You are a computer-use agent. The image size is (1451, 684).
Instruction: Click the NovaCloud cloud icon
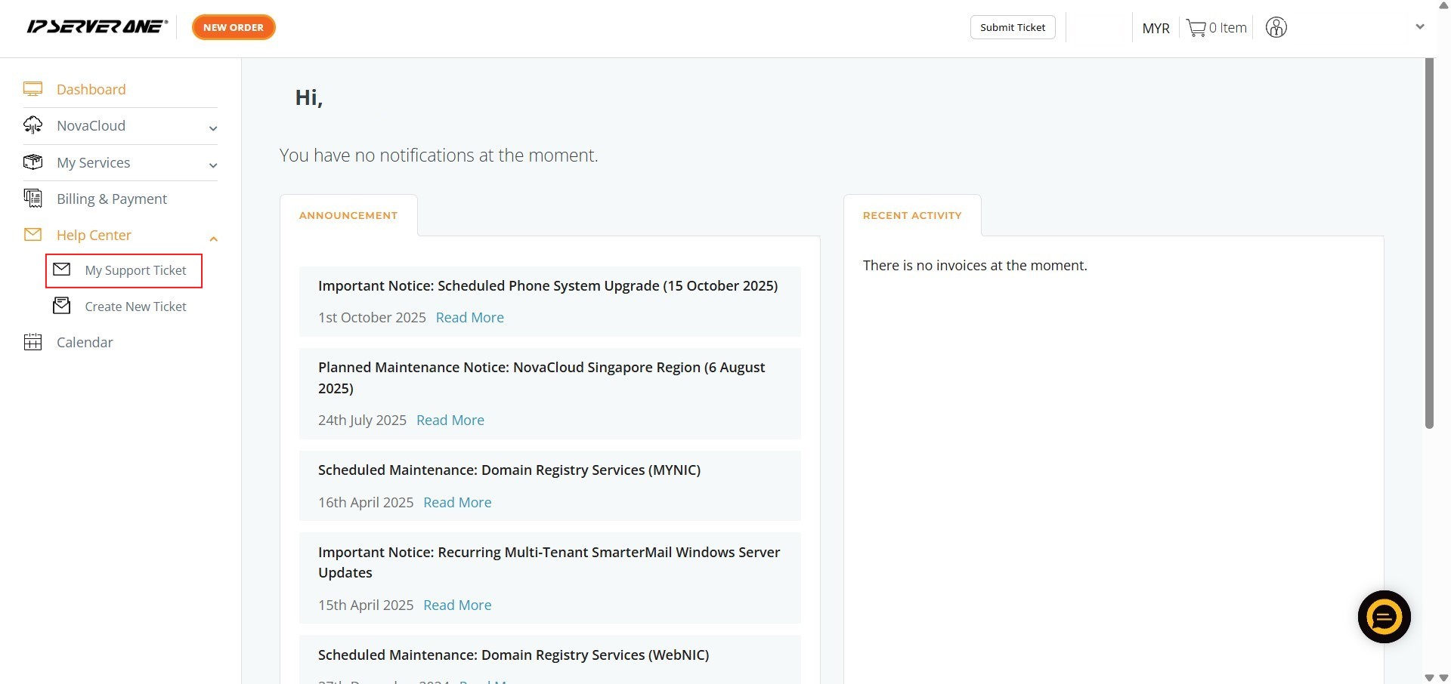point(32,125)
